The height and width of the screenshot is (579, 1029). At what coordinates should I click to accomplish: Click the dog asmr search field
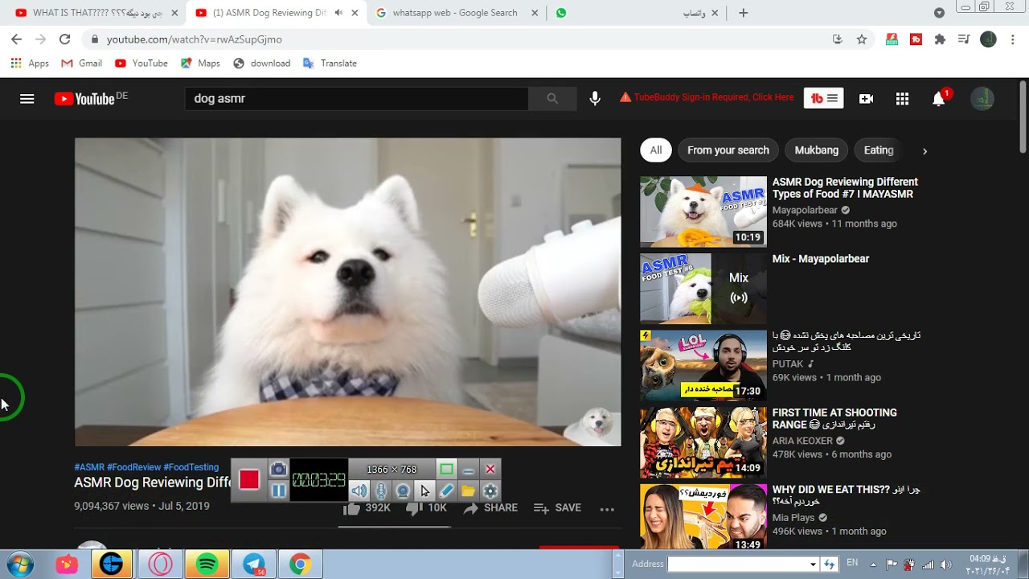point(357,98)
